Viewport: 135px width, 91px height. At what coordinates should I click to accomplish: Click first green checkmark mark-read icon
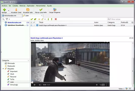[x=32, y=19]
